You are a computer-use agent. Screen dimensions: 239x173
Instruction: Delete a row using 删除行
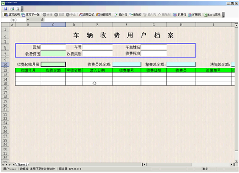point(135,14)
